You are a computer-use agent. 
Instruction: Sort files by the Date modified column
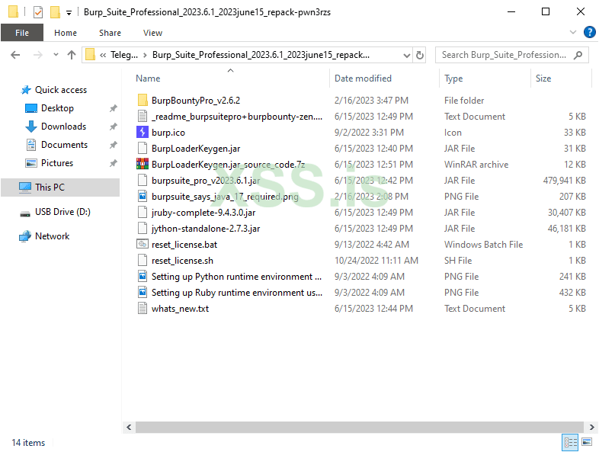tap(363, 79)
